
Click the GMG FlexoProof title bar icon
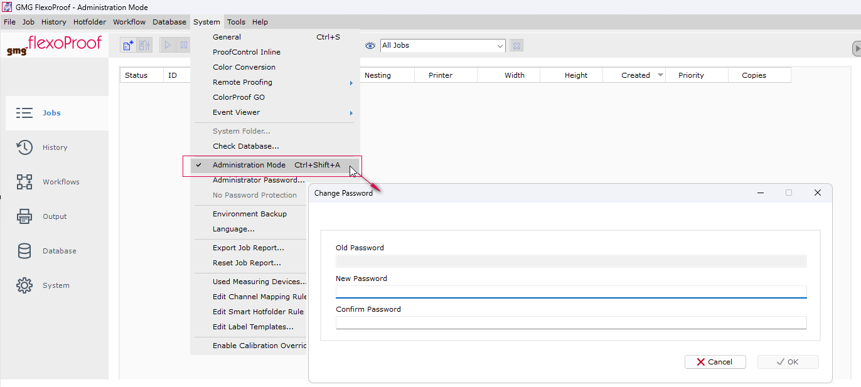(x=8, y=7)
